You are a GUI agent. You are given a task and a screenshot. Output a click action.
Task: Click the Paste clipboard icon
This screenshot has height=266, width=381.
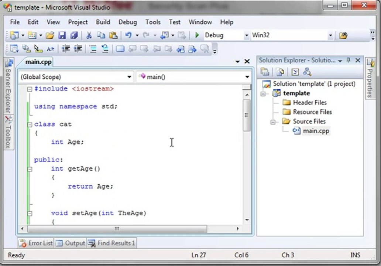click(x=113, y=35)
